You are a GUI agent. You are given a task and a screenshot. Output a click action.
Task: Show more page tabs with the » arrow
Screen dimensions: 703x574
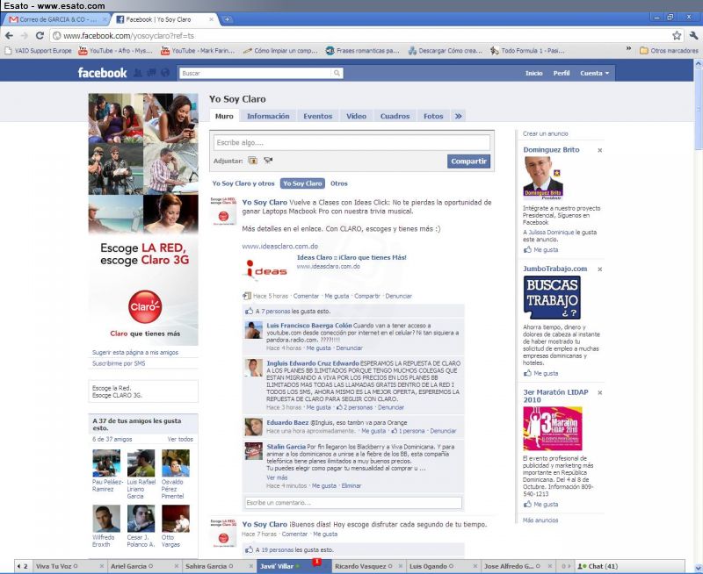[x=458, y=116]
